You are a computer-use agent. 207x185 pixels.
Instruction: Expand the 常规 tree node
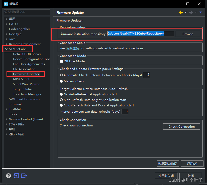[x=6, y=19]
